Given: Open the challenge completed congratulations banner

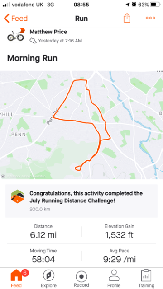Looking at the screenshot, I should tap(81, 201).
